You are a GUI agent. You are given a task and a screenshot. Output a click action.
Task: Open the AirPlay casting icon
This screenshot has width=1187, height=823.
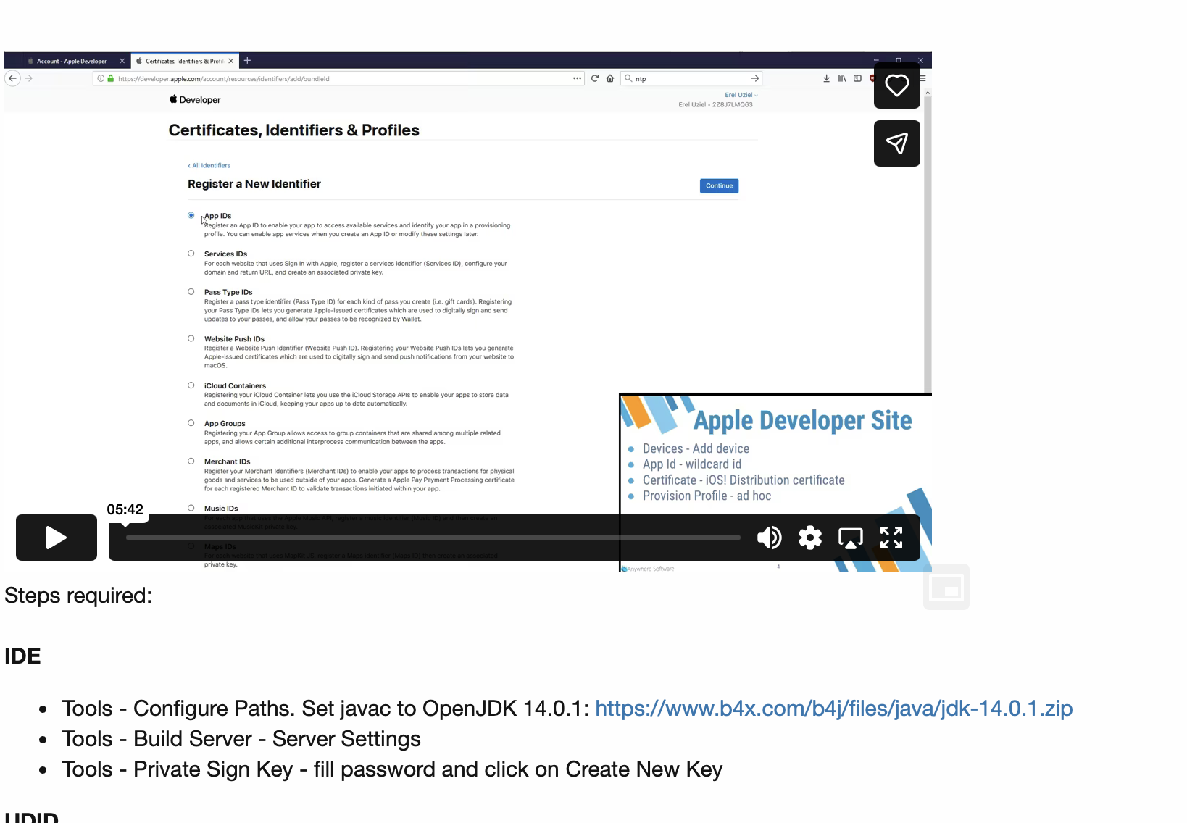click(851, 538)
